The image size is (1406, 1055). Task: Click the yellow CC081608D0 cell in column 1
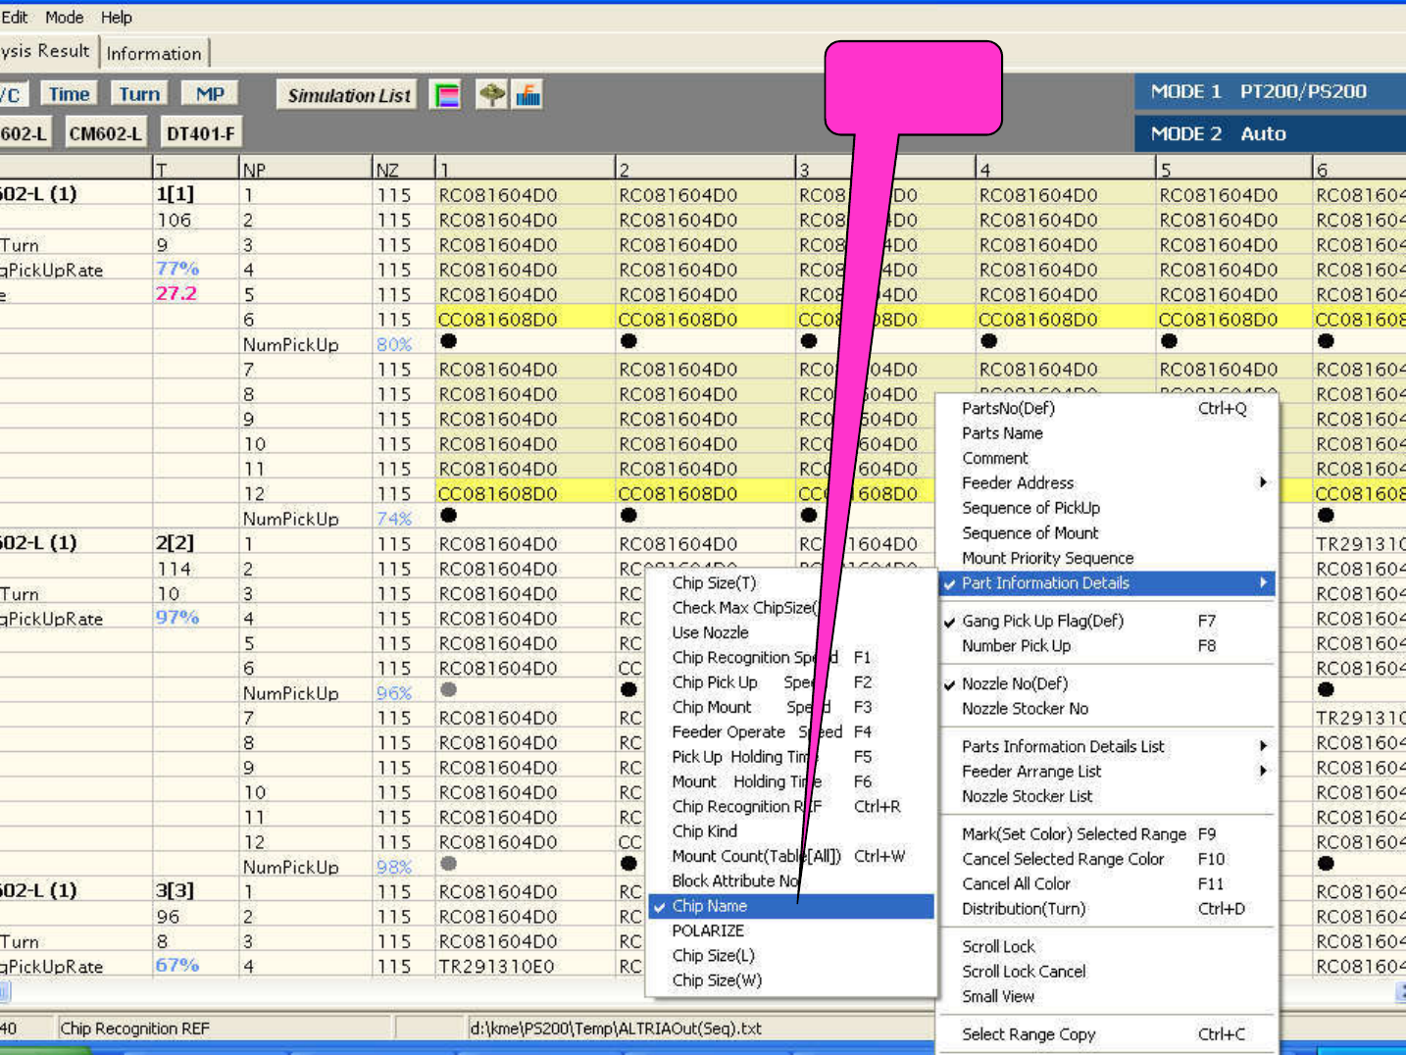pyautogui.click(x=498, y=320)
